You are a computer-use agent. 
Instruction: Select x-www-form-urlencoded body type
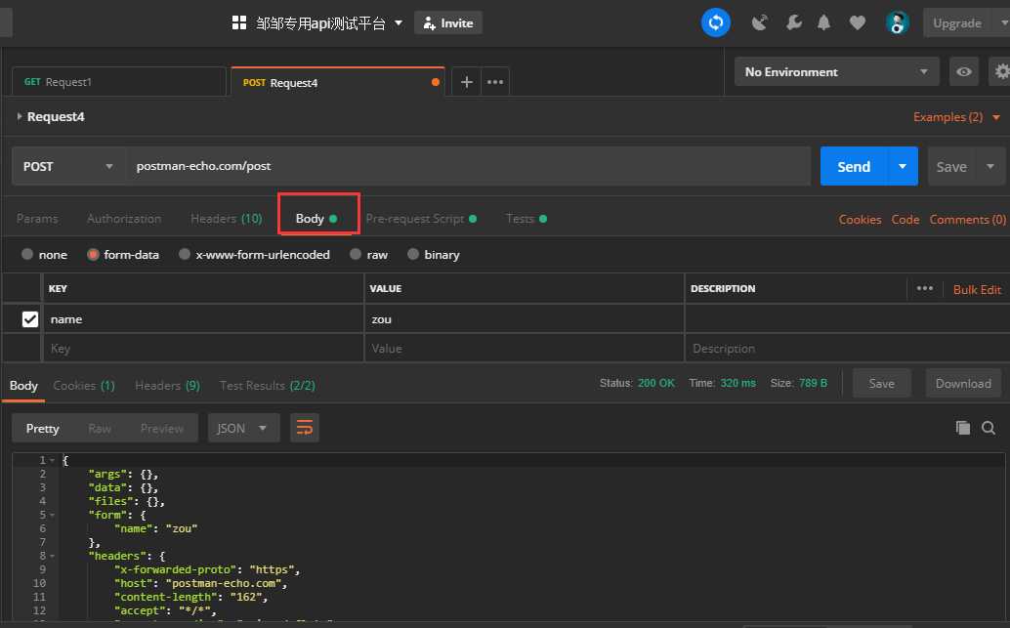coord(185,254)
